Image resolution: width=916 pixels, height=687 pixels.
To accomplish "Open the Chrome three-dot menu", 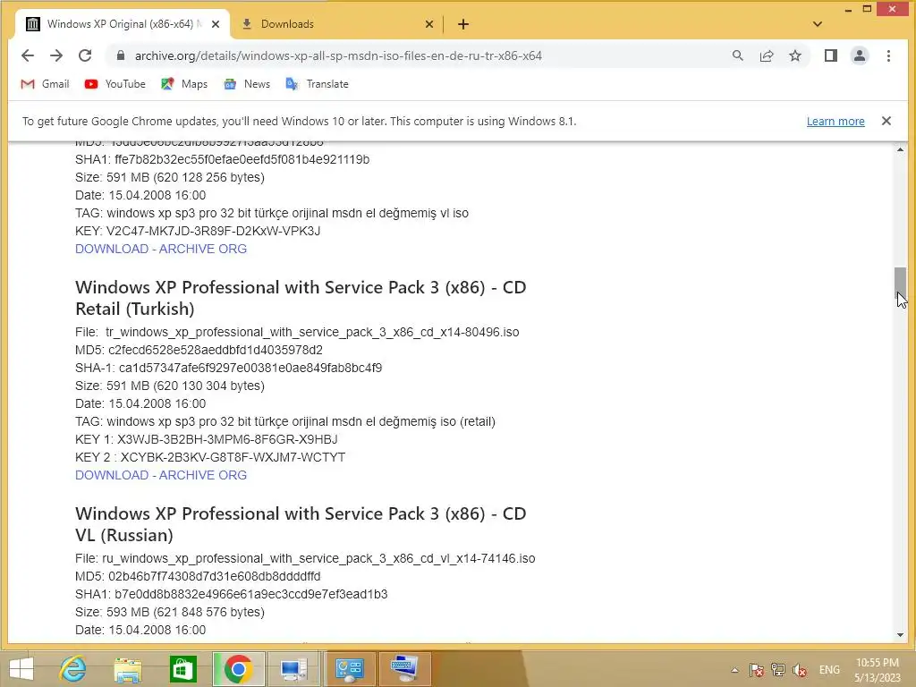I will (888, 55).
